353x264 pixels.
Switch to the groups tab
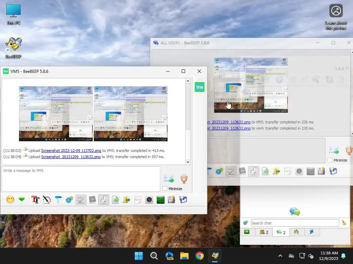tap(296, 232)
